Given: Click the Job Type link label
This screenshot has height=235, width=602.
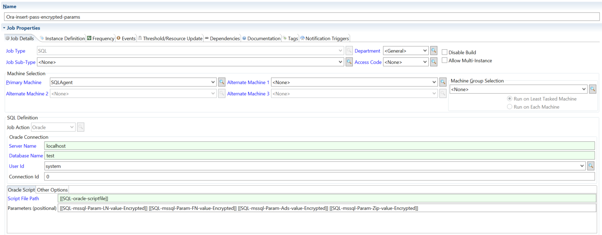Looking at the screenshot, I should (x=16, y=51).
